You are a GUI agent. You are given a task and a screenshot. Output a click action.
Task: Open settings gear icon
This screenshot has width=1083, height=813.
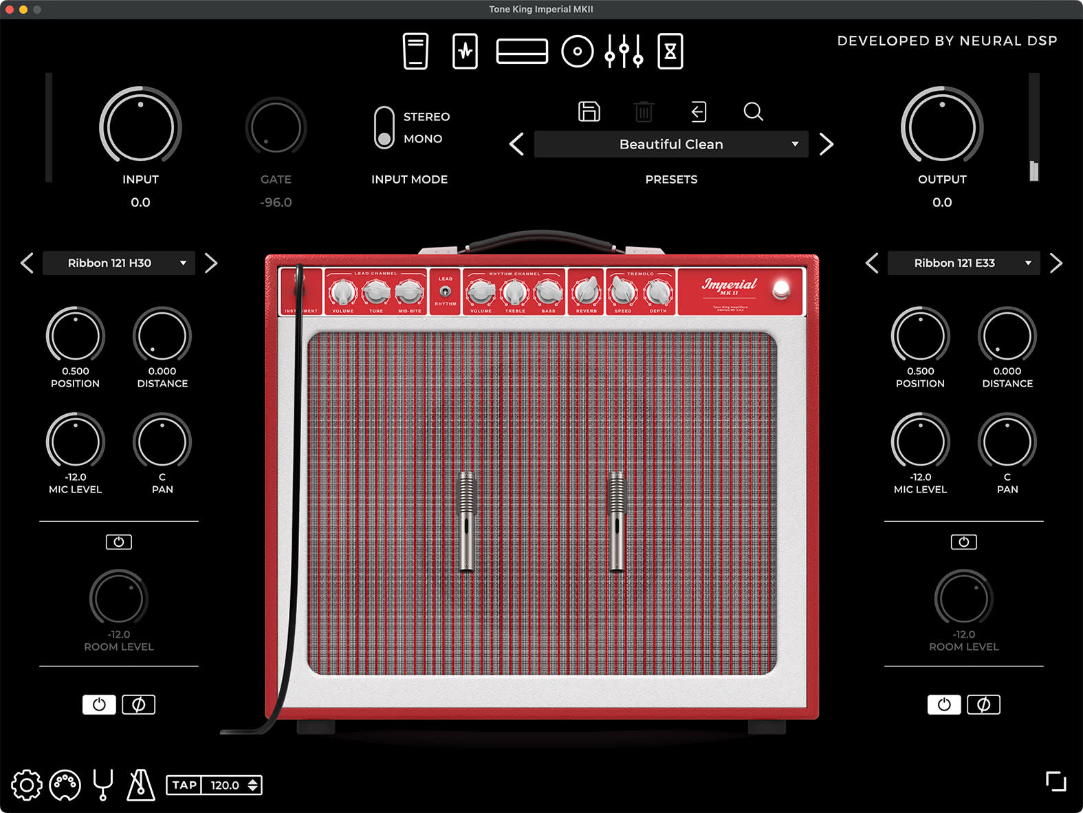[27, 785]
